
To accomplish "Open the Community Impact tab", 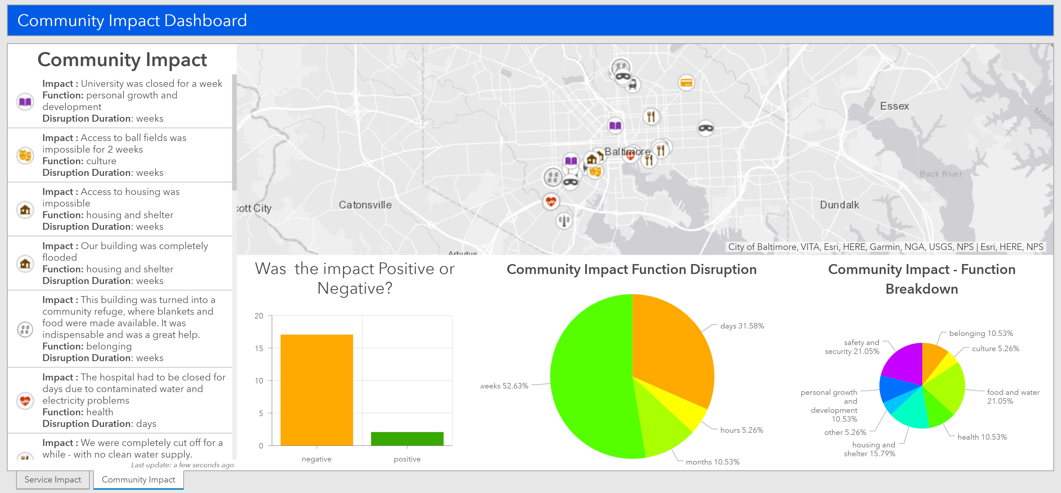I will click(138, 479).
